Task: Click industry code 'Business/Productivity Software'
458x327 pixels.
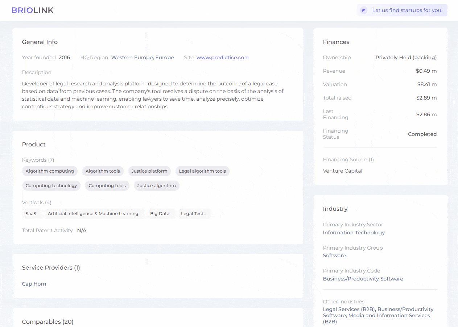Action: point(363,279)
